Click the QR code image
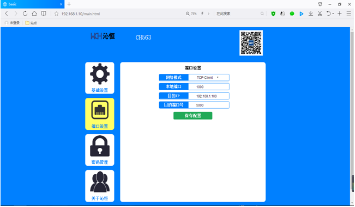Viewport: 355px width, 207px height. point(251,43)
